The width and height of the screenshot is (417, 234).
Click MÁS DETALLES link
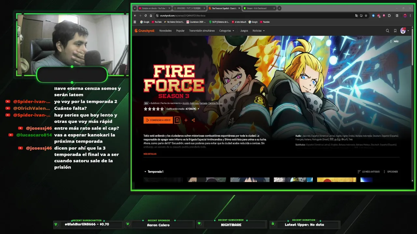(x=150, y=154)
